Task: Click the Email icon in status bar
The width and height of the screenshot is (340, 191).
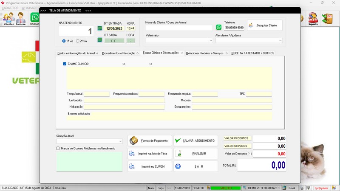Action: tap(284, 188)
